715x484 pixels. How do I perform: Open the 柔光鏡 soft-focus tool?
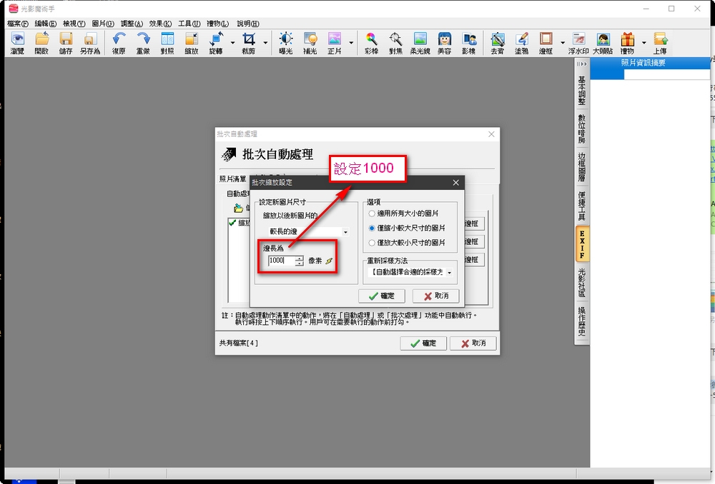420,43
